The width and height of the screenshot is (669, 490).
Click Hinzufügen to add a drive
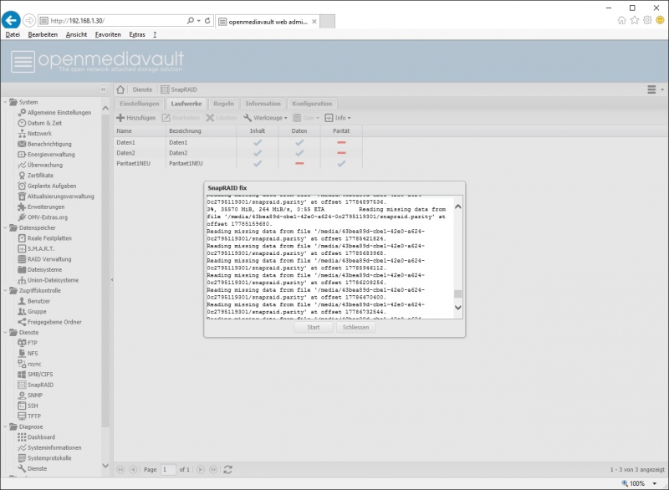(136, 118)
